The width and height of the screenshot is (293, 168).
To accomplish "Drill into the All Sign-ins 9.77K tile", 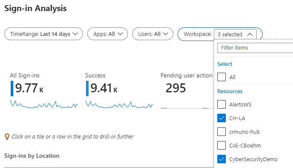I will click(44, 91).
